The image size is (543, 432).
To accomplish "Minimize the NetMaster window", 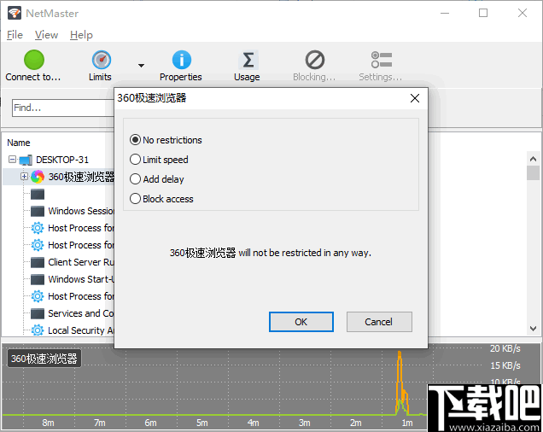I will tap(445, 13).
